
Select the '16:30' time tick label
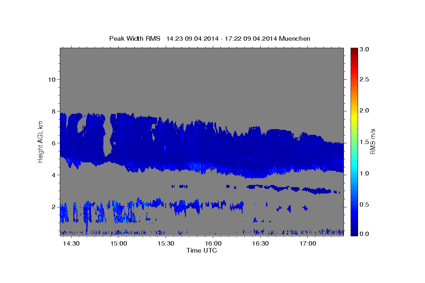[261, 244]
